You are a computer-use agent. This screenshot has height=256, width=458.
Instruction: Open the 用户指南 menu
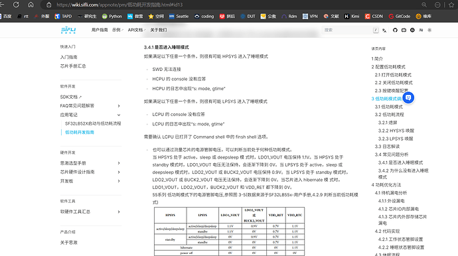tap(100, 30)
